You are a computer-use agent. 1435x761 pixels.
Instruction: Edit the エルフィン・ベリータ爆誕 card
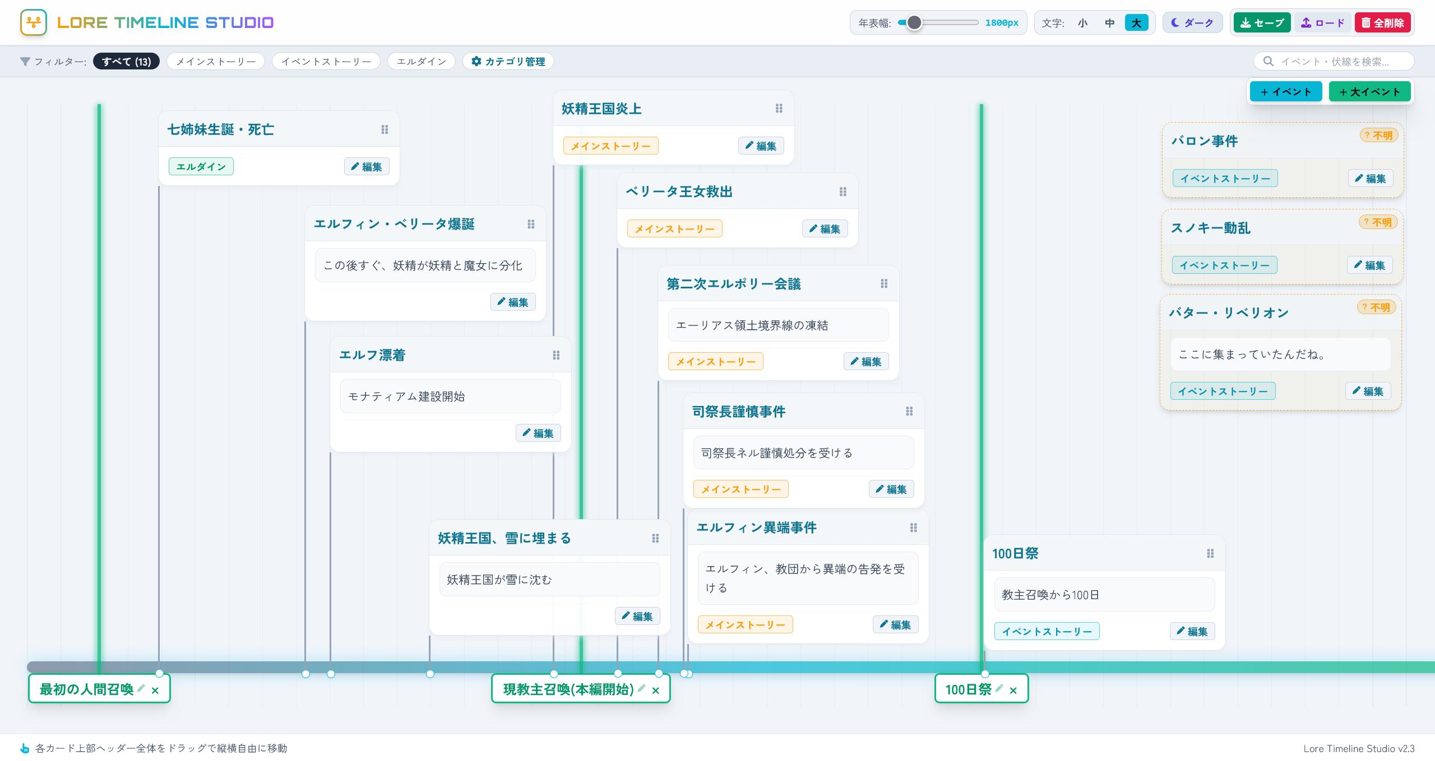[513, 302]
